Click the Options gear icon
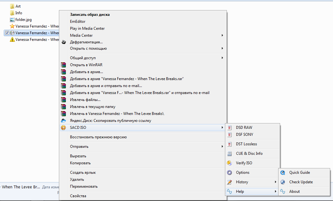The height and width of the screenshot is (201, 333). (x=229, y=173)
